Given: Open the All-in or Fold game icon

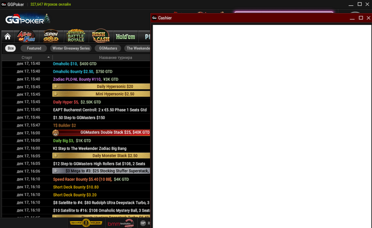Looking at the screenshot, I should (x=26, y=36).
